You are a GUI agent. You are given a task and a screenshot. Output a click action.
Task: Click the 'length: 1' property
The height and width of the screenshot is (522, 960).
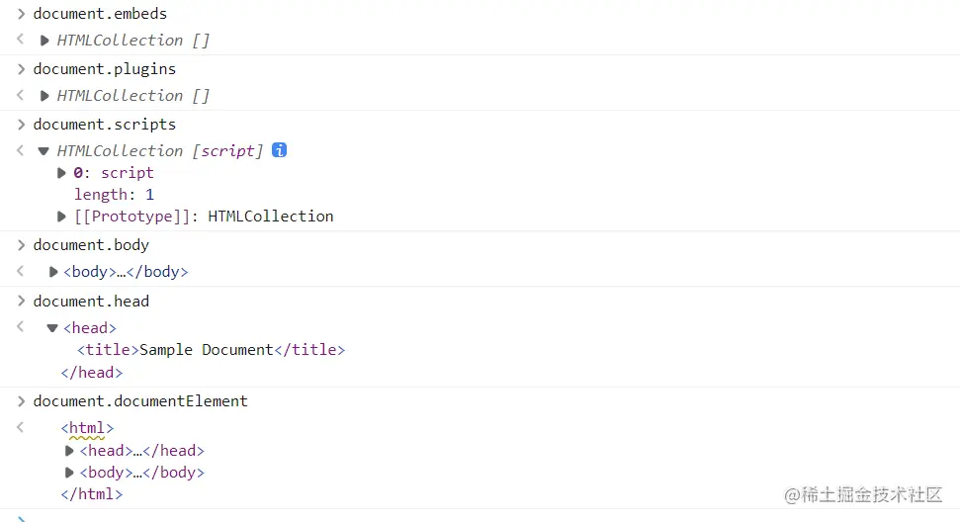114,195
